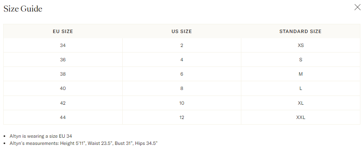Select EU size 34 cell

(x=63, y=45)
